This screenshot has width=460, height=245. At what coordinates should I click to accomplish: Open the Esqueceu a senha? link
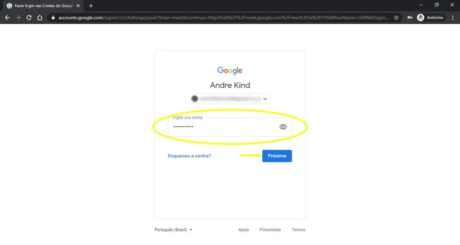coord(189,156)
